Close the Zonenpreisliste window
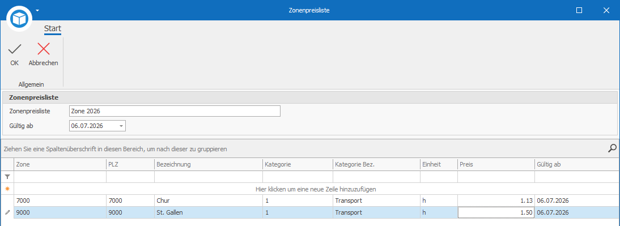Screen dimensions: 620x226 (x=606, y=10)
